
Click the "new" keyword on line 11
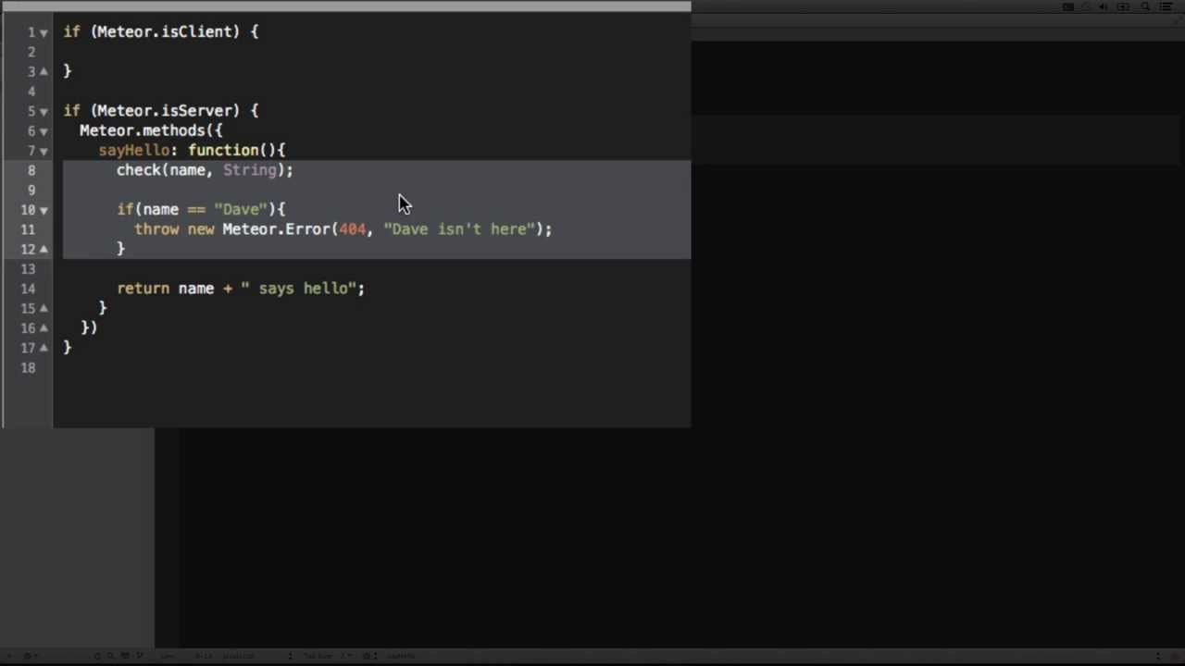pos(201,228)
